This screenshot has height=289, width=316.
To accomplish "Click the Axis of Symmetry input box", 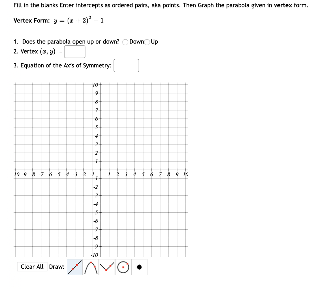I will [127, 65].
